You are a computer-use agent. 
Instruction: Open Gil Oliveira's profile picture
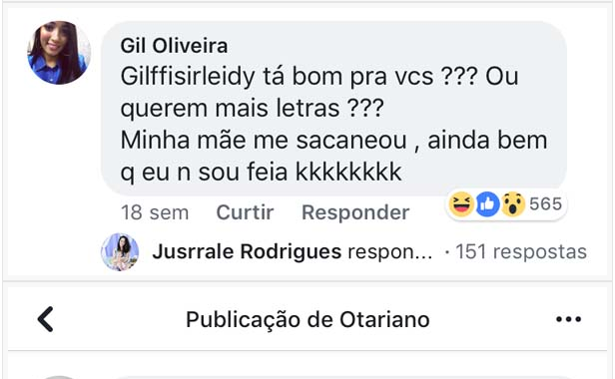(x=59, y=53)
